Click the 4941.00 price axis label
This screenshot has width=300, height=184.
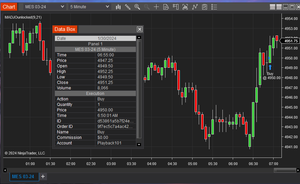(x=291, y=147)
